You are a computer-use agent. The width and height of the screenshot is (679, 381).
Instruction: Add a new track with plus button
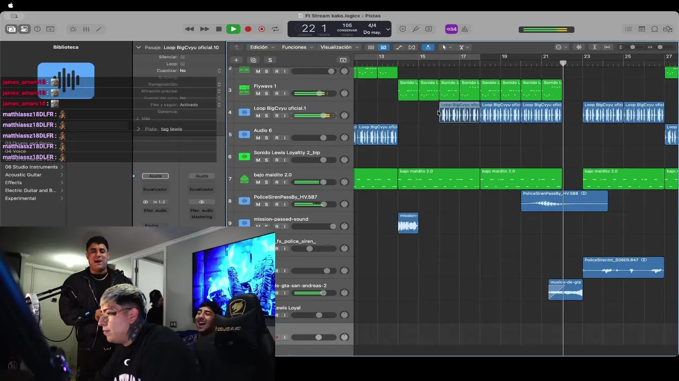click(x=236, y=60)
